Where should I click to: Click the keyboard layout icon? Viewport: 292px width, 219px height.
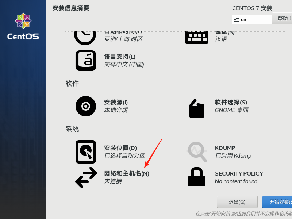pyautogui.click(x=197, y=38)
